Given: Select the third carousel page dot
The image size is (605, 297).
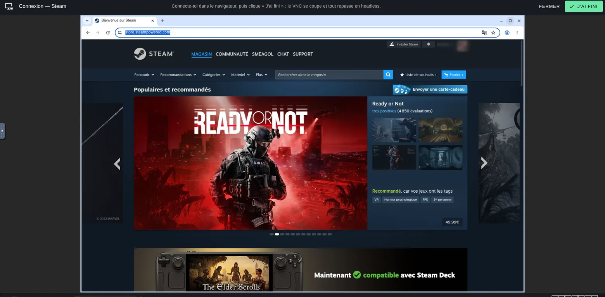Looking at the screenshot, I should 282,234.
